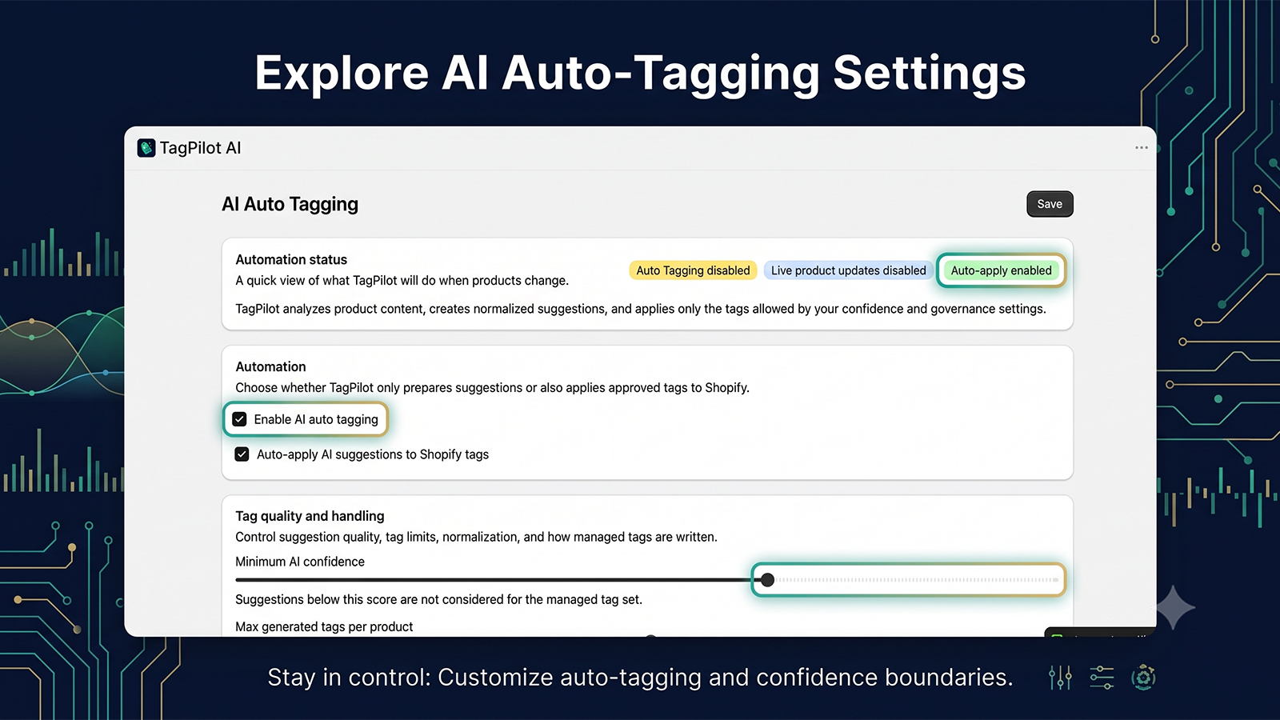This screenshot has height=720, width=1280.
Task: Click the "Stay in control" caption text
Action: click(640, 678)
